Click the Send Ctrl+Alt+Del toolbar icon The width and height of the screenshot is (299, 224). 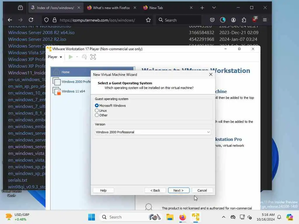pyautogui.click(x=84, y=57)
